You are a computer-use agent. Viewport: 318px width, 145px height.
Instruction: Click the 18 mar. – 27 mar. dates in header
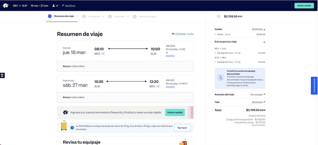39,6
